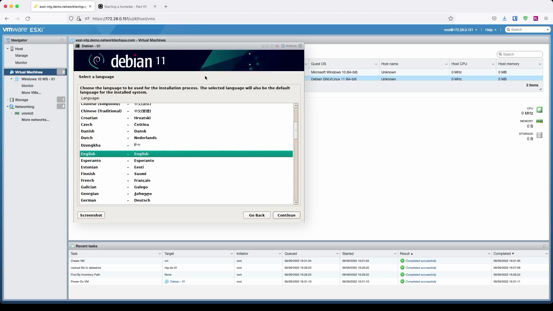The width and height of the screenshot is (553, 311).
Task: Expand the vmnic0 tree node
Action: click(12, 113)
